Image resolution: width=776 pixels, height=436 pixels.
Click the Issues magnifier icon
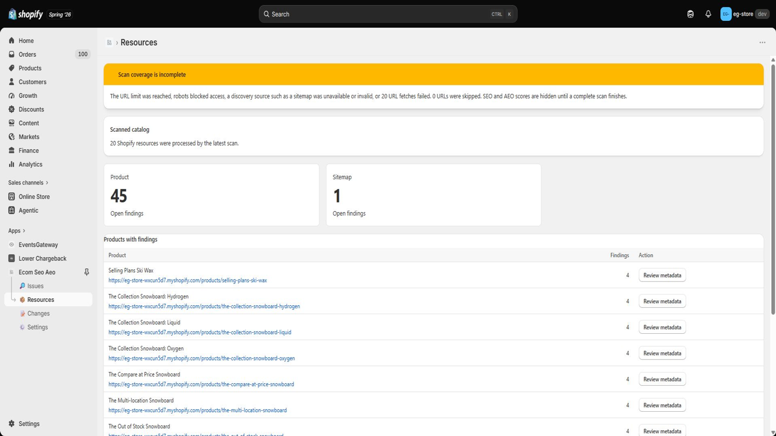[22, 286]
